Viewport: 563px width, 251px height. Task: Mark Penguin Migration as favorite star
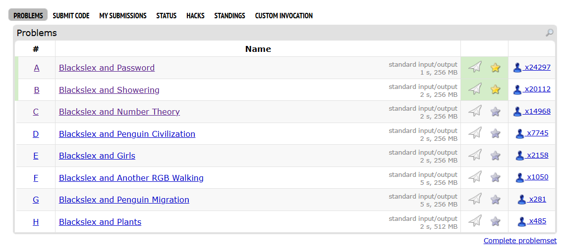click(x=496, y=200)
